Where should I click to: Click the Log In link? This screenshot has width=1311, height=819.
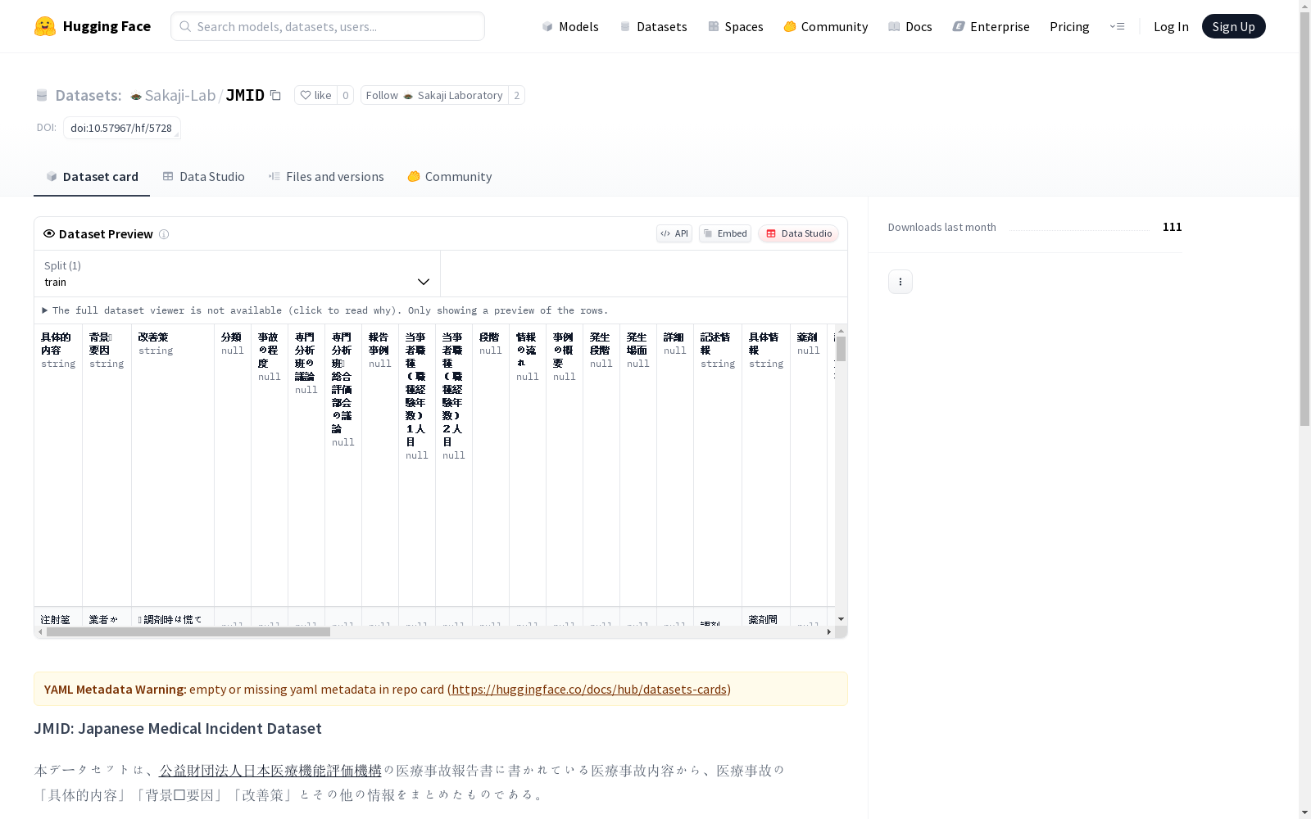point(1171,26)
